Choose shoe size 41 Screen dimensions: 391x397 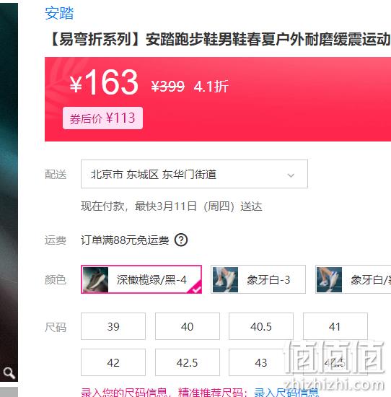[x=335, y=326]
